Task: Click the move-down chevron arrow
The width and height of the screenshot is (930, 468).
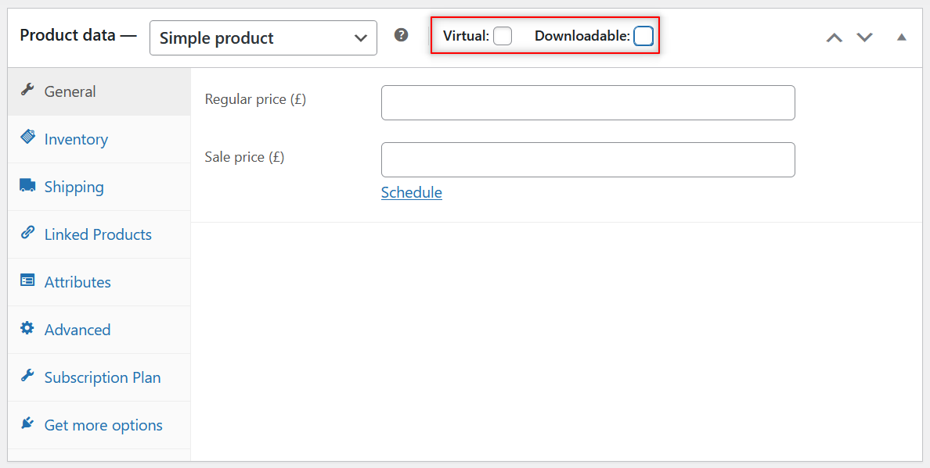Action: 864,36
